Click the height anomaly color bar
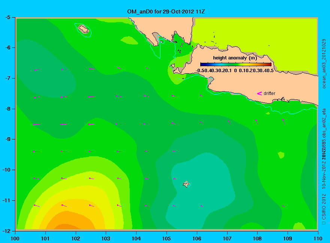Viewport: 330px width, 243px height. (x=236, y=64)
